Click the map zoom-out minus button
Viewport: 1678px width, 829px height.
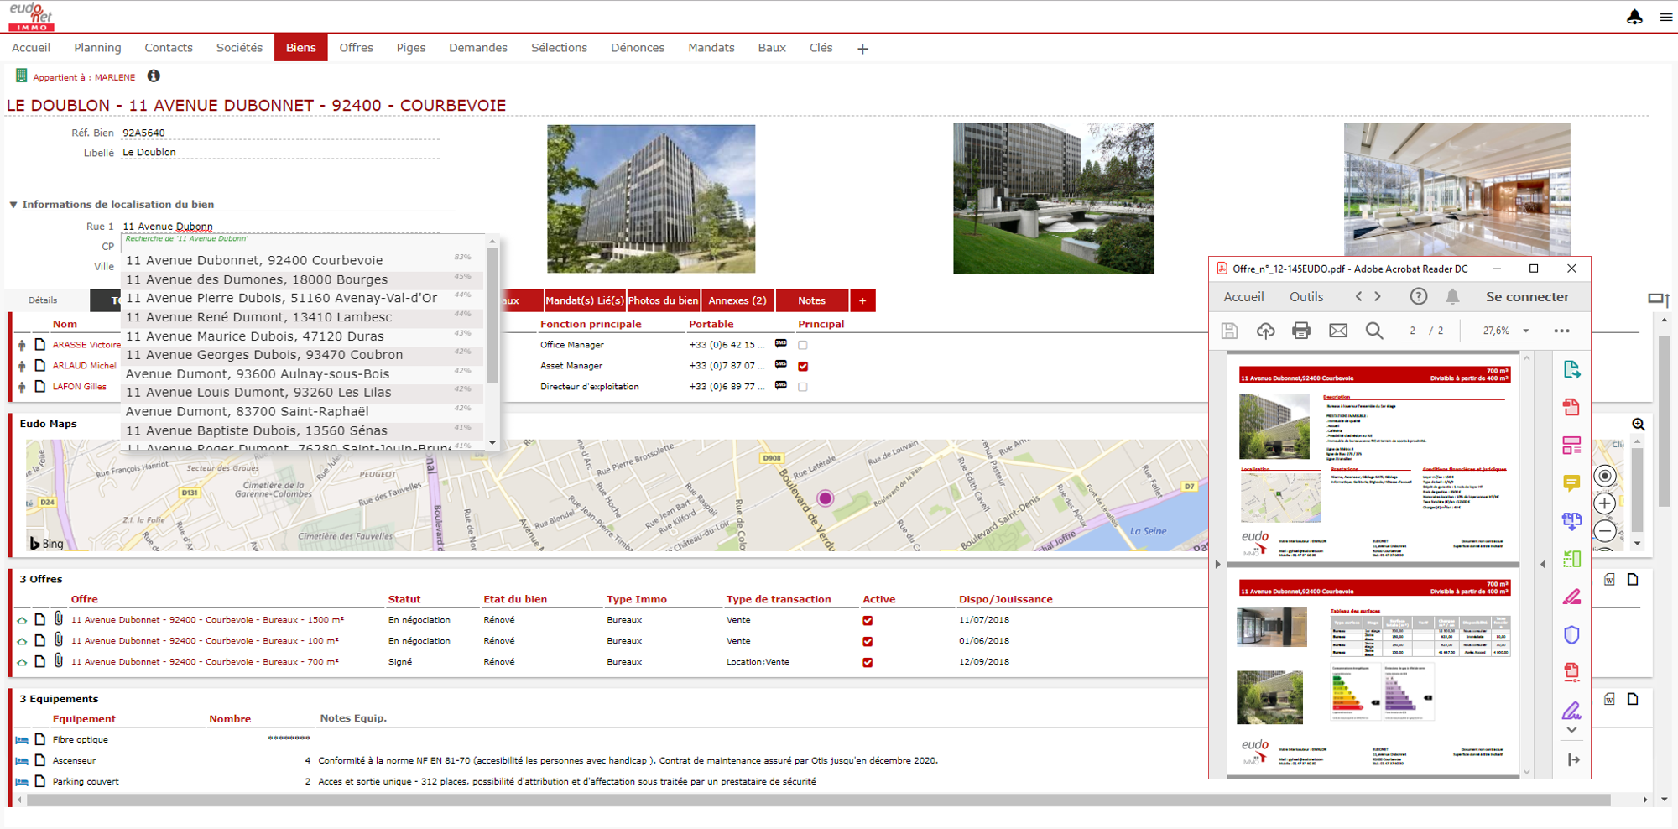pyautogui.click(x=1605, y=531)
